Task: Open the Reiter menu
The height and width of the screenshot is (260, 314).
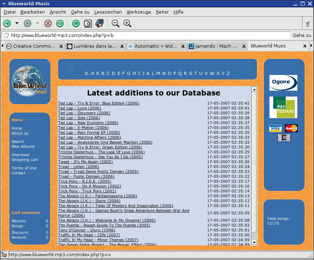Action: pos(162,12)
